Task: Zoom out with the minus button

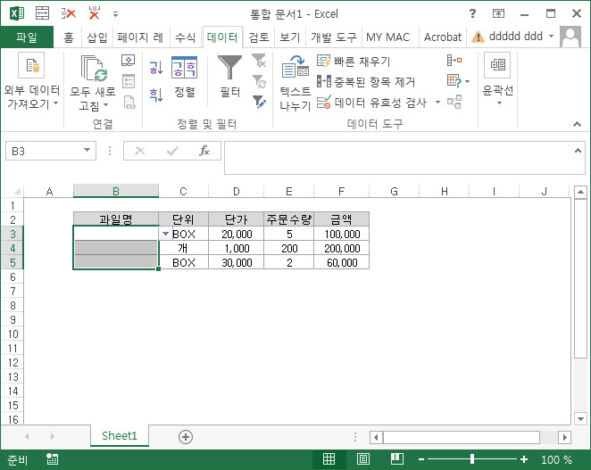Action: (421, 459)
